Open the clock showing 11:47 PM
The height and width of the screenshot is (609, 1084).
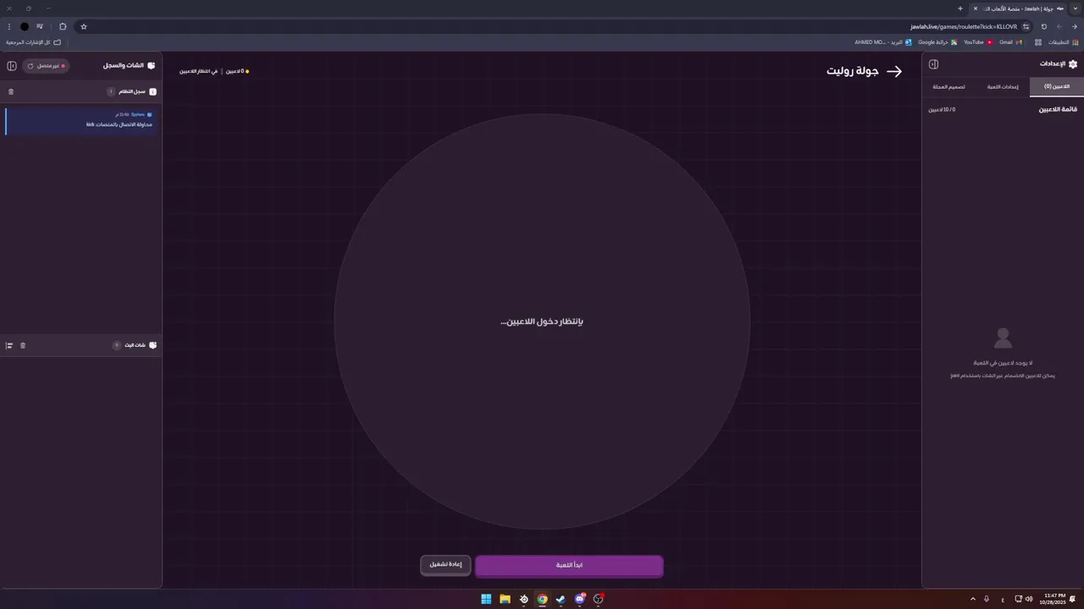pyautogui.click(x=1054, y=599)
